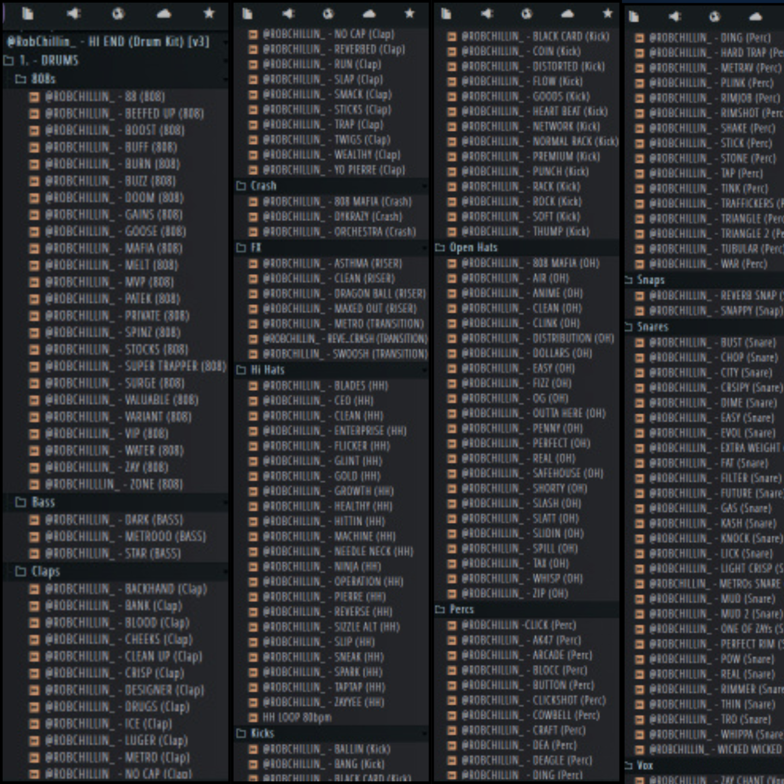The height and width of the screenshot is (784, 784).
Task: Select the CRSIPY (Snare) sample
Action: pos(716,388)
